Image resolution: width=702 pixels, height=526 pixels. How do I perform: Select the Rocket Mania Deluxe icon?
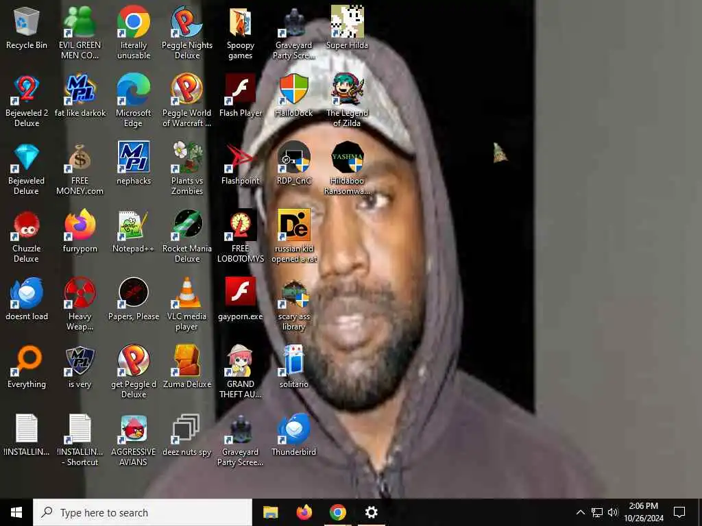point(186,225)
